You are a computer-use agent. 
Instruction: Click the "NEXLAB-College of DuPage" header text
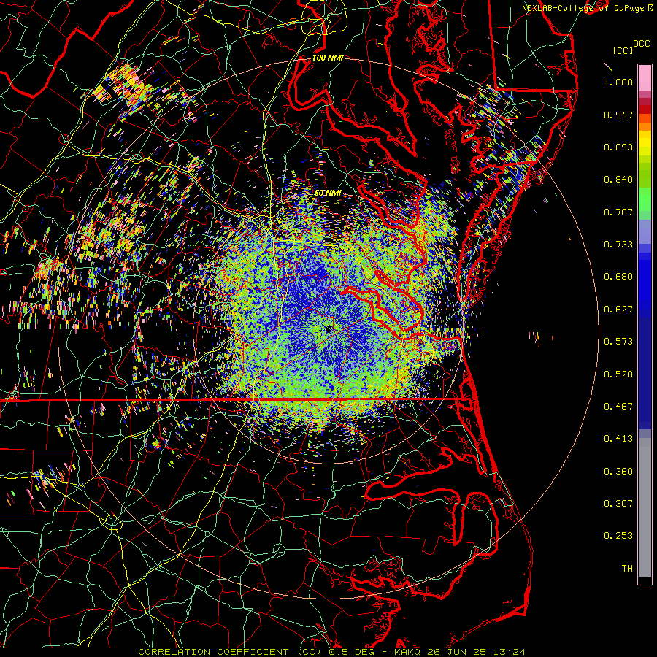[x=583, y=8]
